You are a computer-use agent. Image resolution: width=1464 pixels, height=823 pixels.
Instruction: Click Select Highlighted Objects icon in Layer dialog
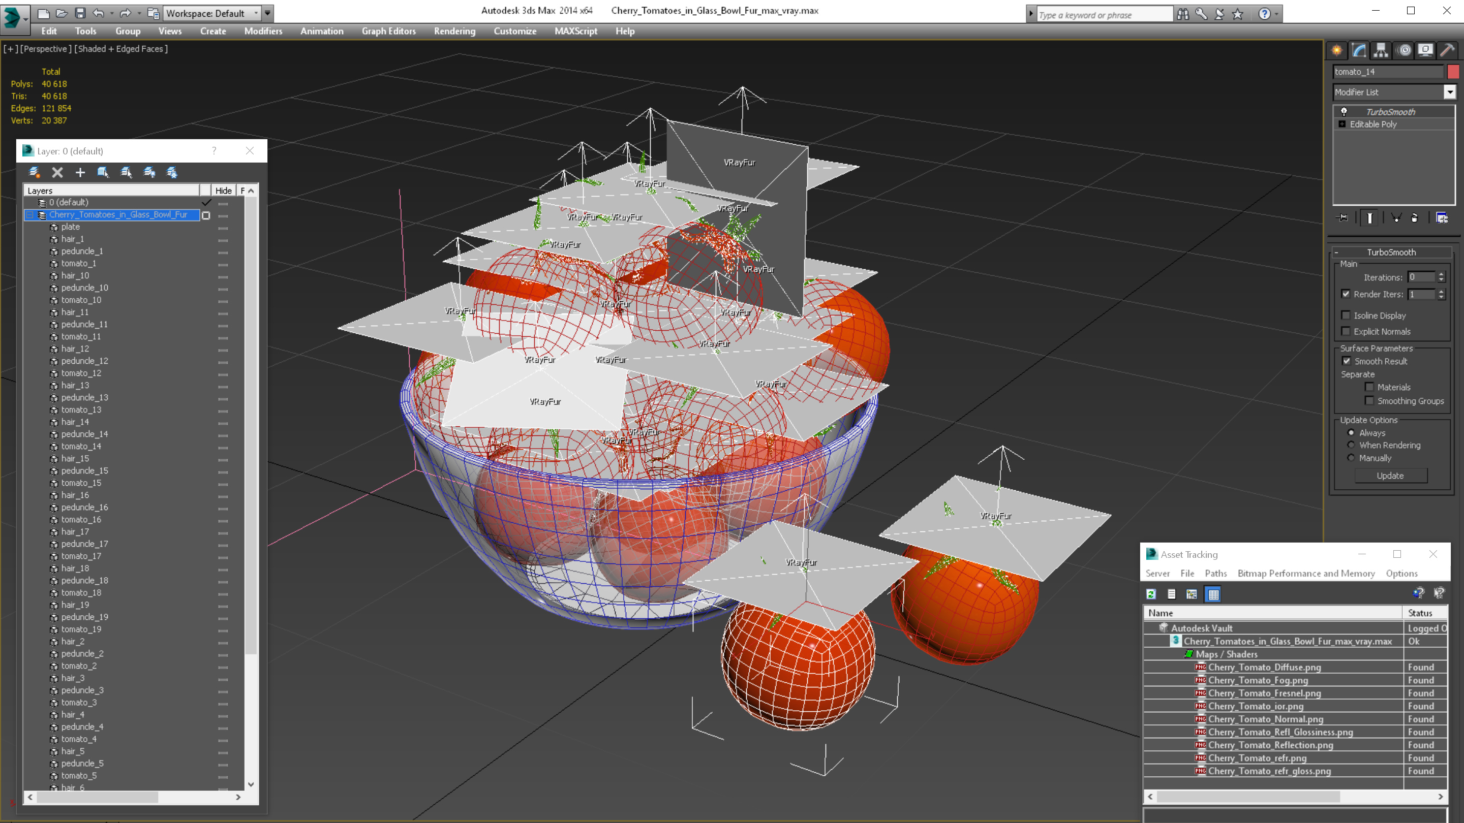tap(103, 172)
